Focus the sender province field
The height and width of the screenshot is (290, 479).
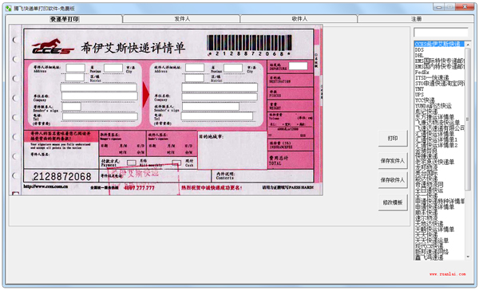(x=76, y=68)
